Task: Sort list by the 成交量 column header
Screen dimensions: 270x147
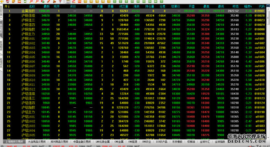Action: point(124,6)
